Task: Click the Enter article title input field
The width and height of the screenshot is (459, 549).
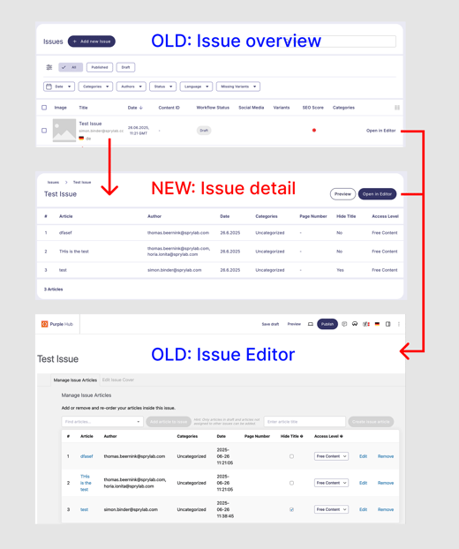Action: (x=305, y=422)
